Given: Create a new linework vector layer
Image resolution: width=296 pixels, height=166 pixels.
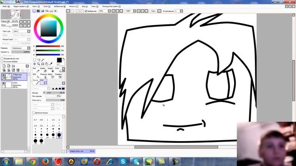Looking at the screenshot, I should [x=9, y=66].
